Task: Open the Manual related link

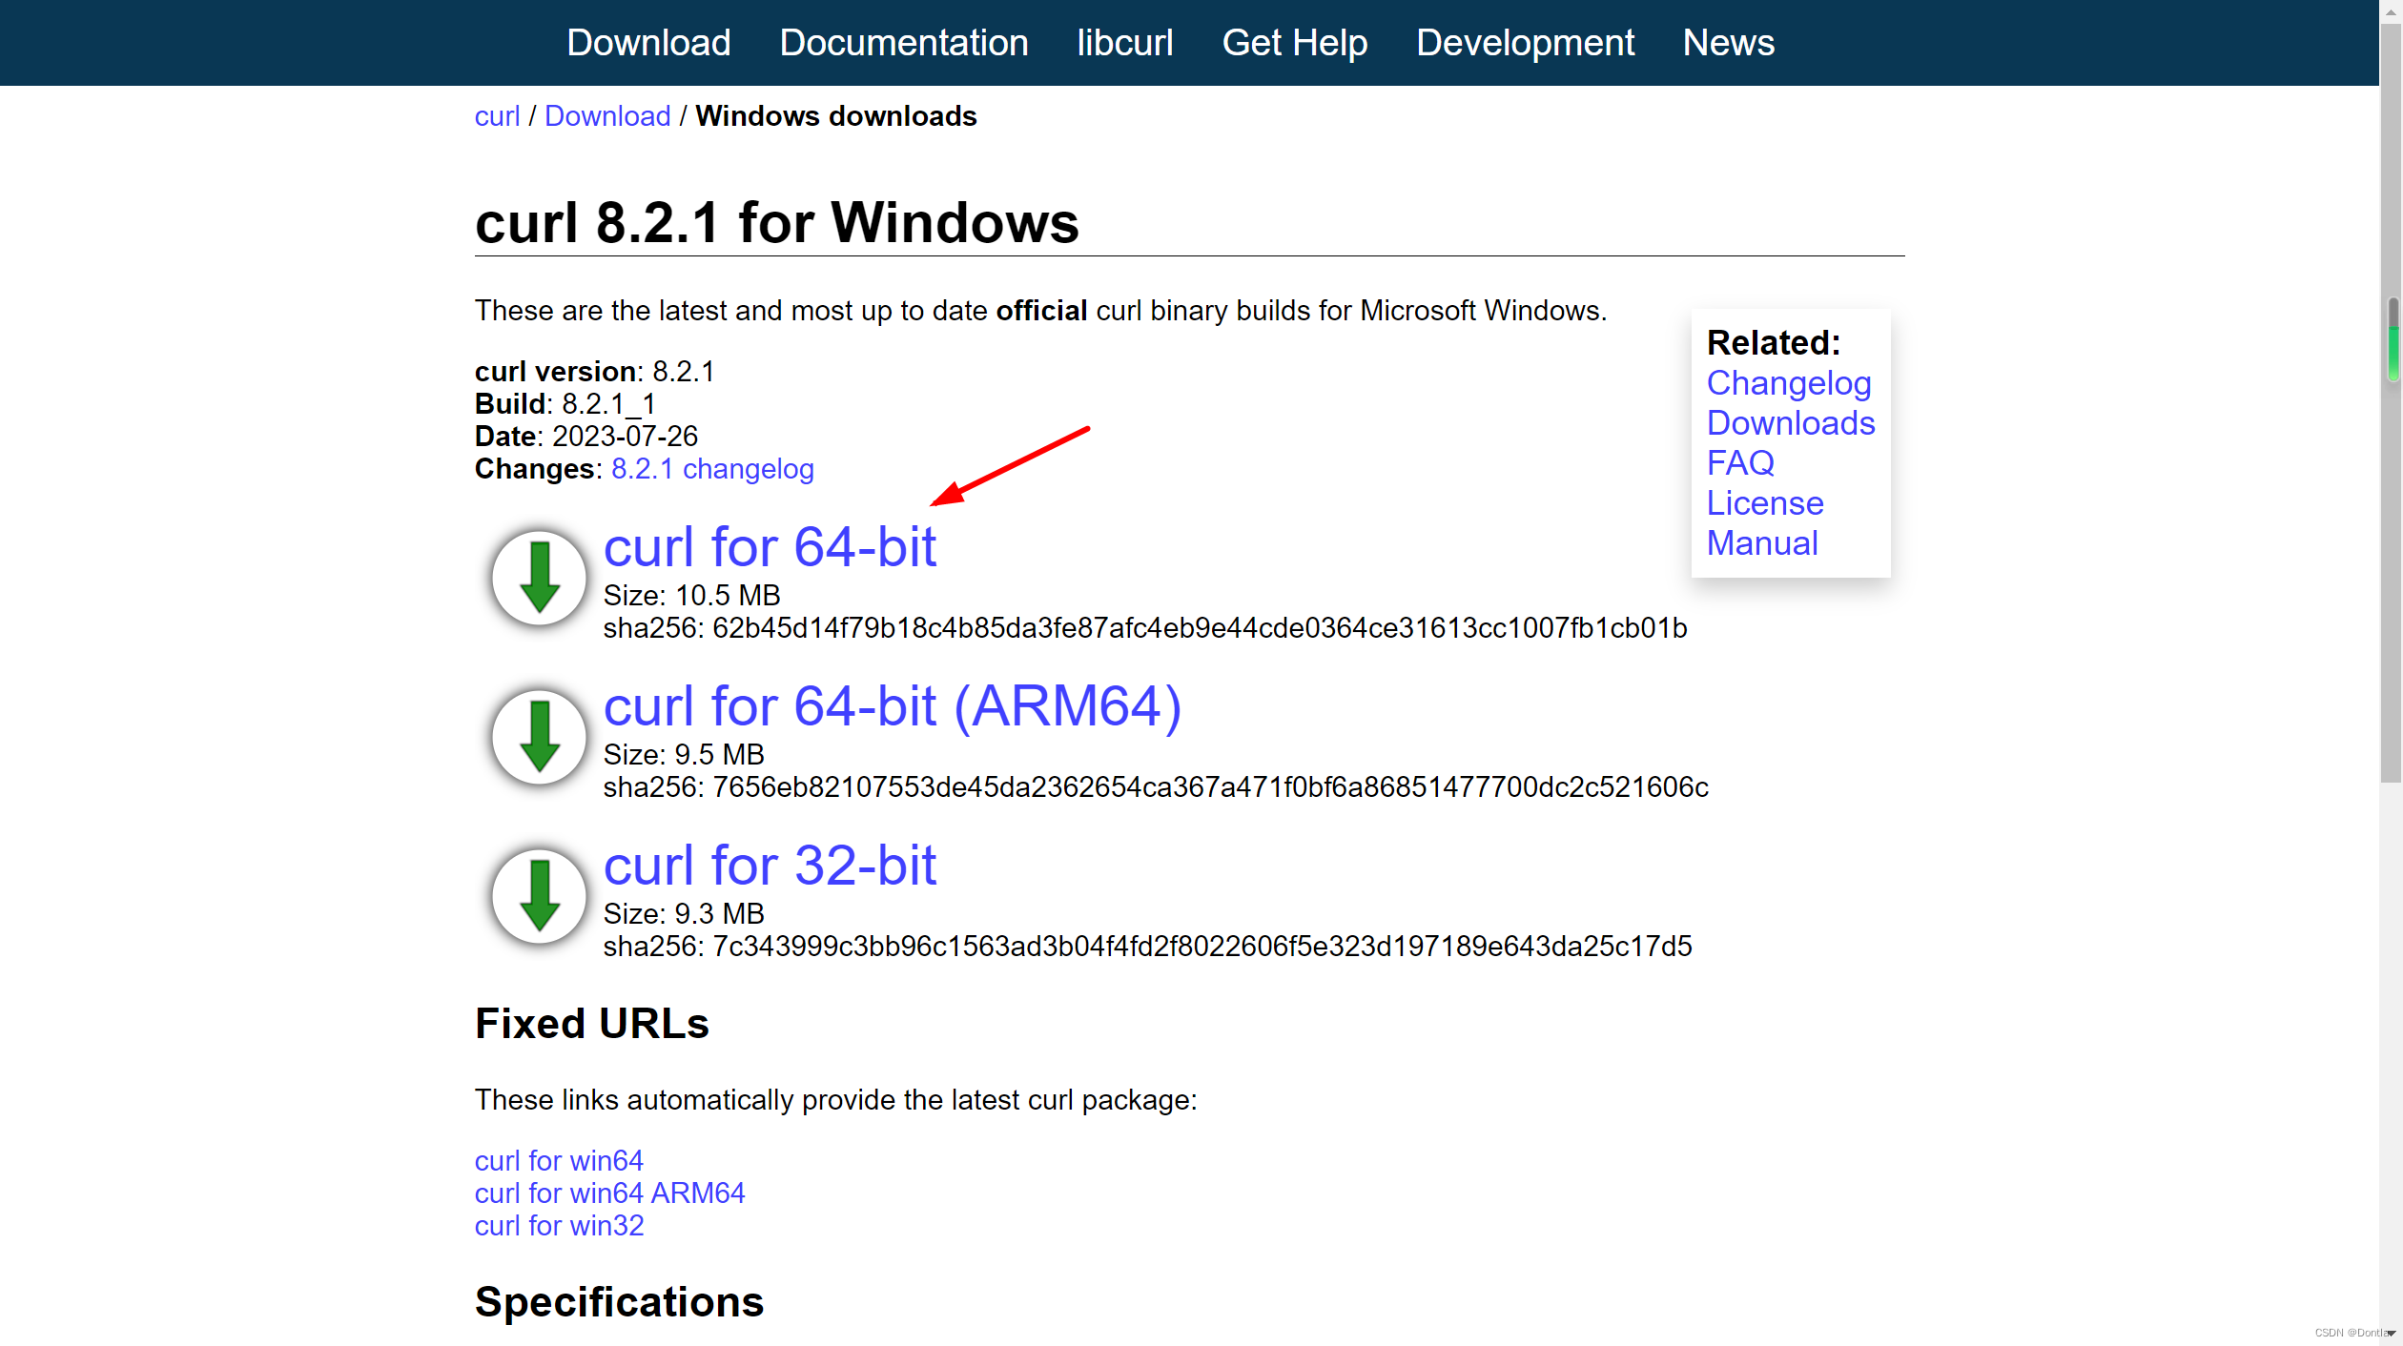Action: point(1761,542)
